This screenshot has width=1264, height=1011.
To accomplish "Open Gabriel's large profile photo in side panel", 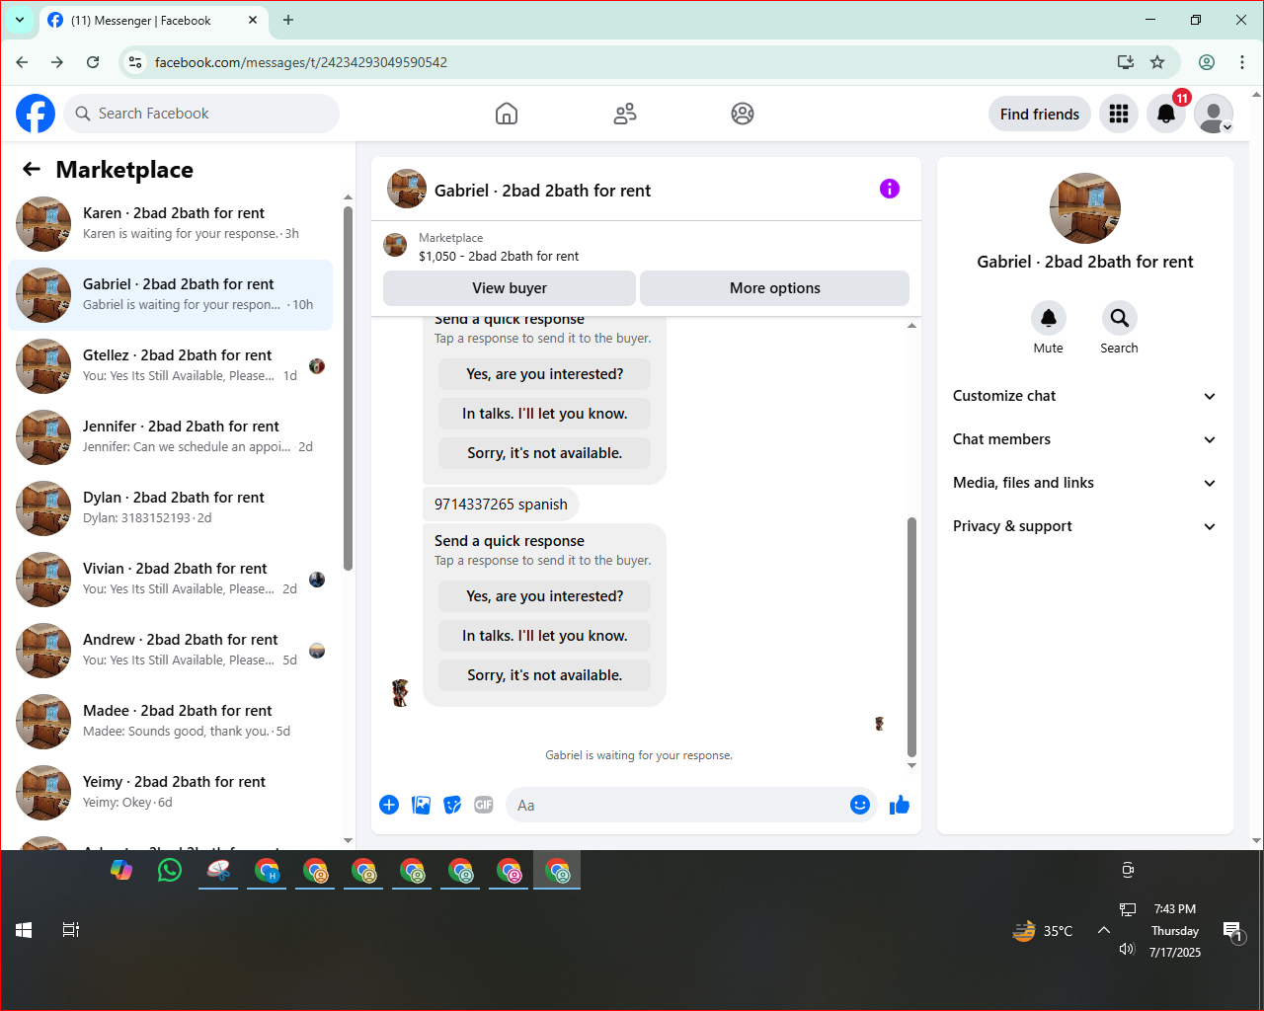I will click(1085, 208).
